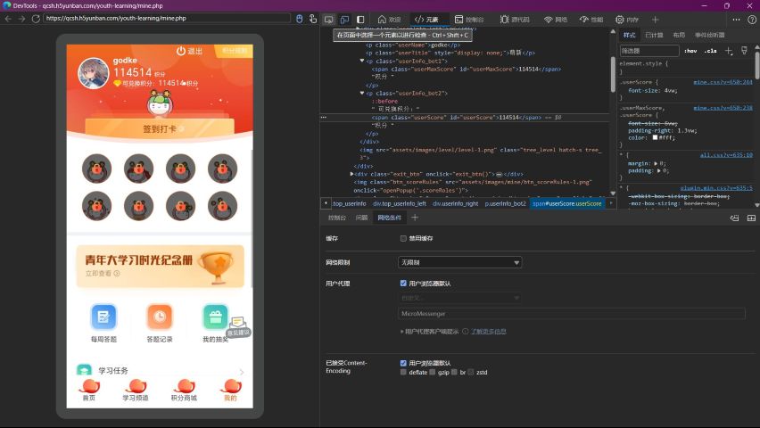This screenshot has height=428, width=760.
Task: Click the MicroMessenger user agent field
Action: (x=572, y=314)
